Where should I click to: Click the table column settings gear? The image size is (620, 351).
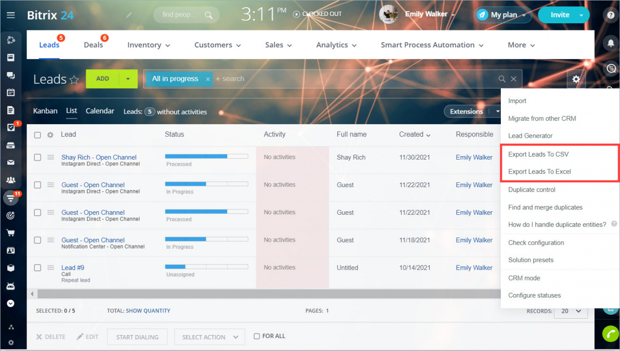click(x=50, y=135)
